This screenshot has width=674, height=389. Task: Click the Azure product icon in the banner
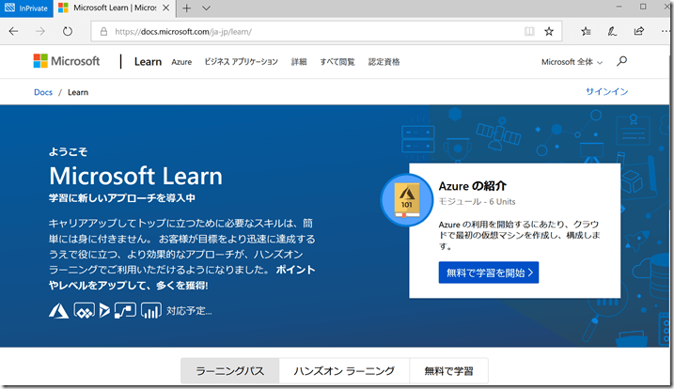60,310
